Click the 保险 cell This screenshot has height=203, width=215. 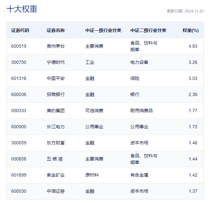[135, 78]
